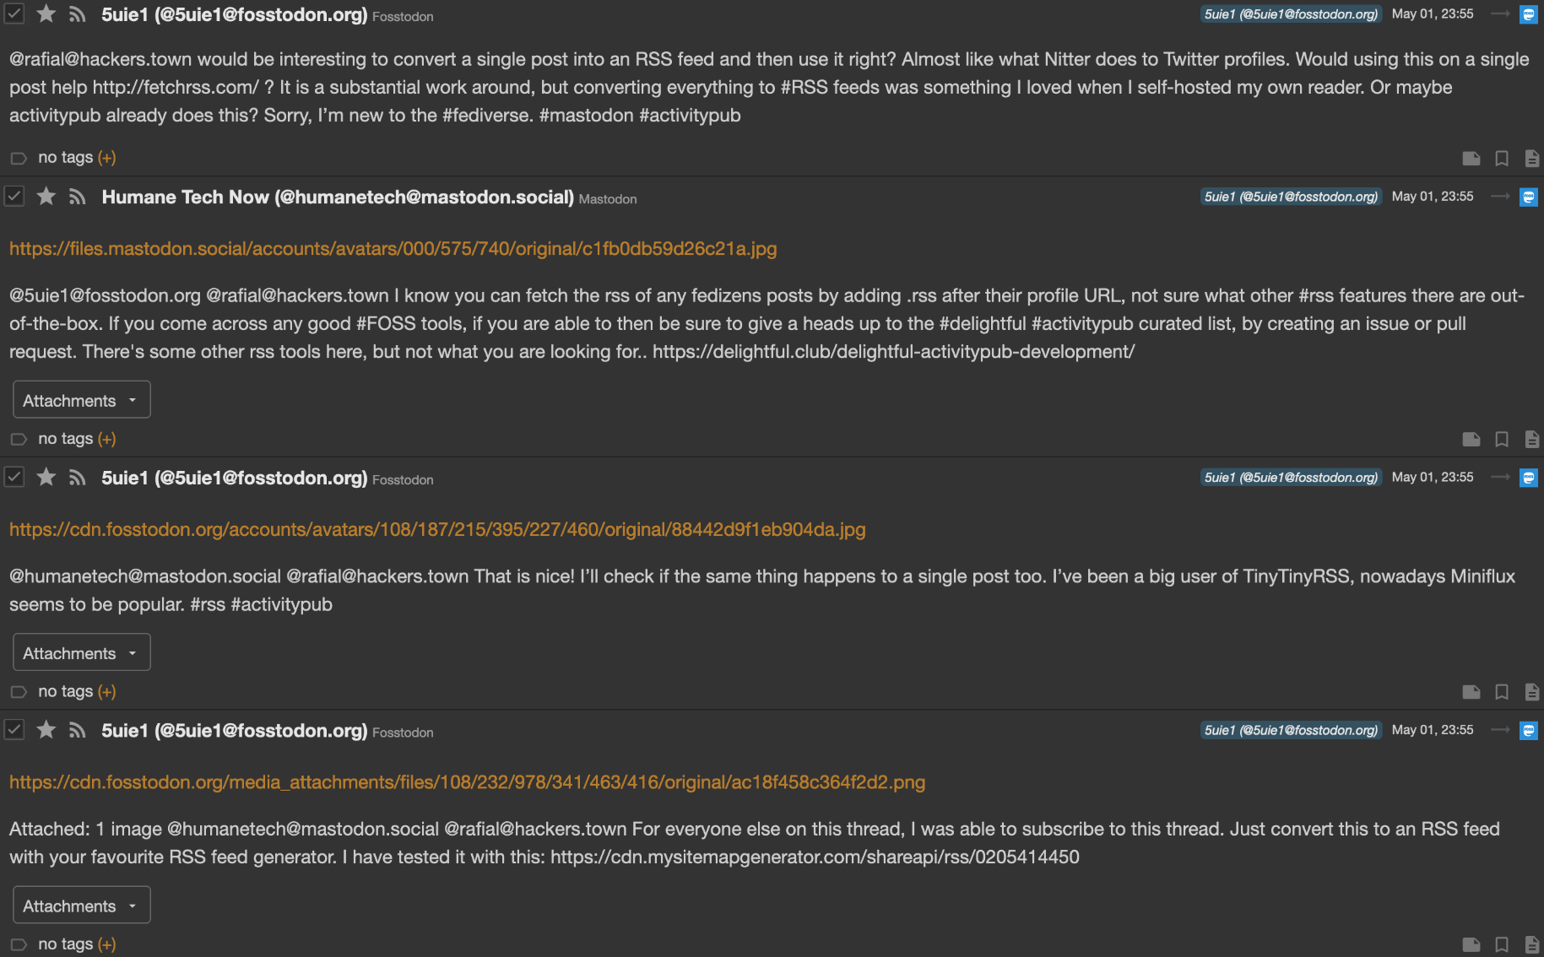The image size is (1544, 957).
Task: Expand Attachments dropdown in Humane Tech Now post
Action: [81, 400]
